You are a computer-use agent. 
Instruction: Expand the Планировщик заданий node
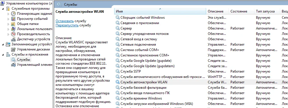coord(9,14)
